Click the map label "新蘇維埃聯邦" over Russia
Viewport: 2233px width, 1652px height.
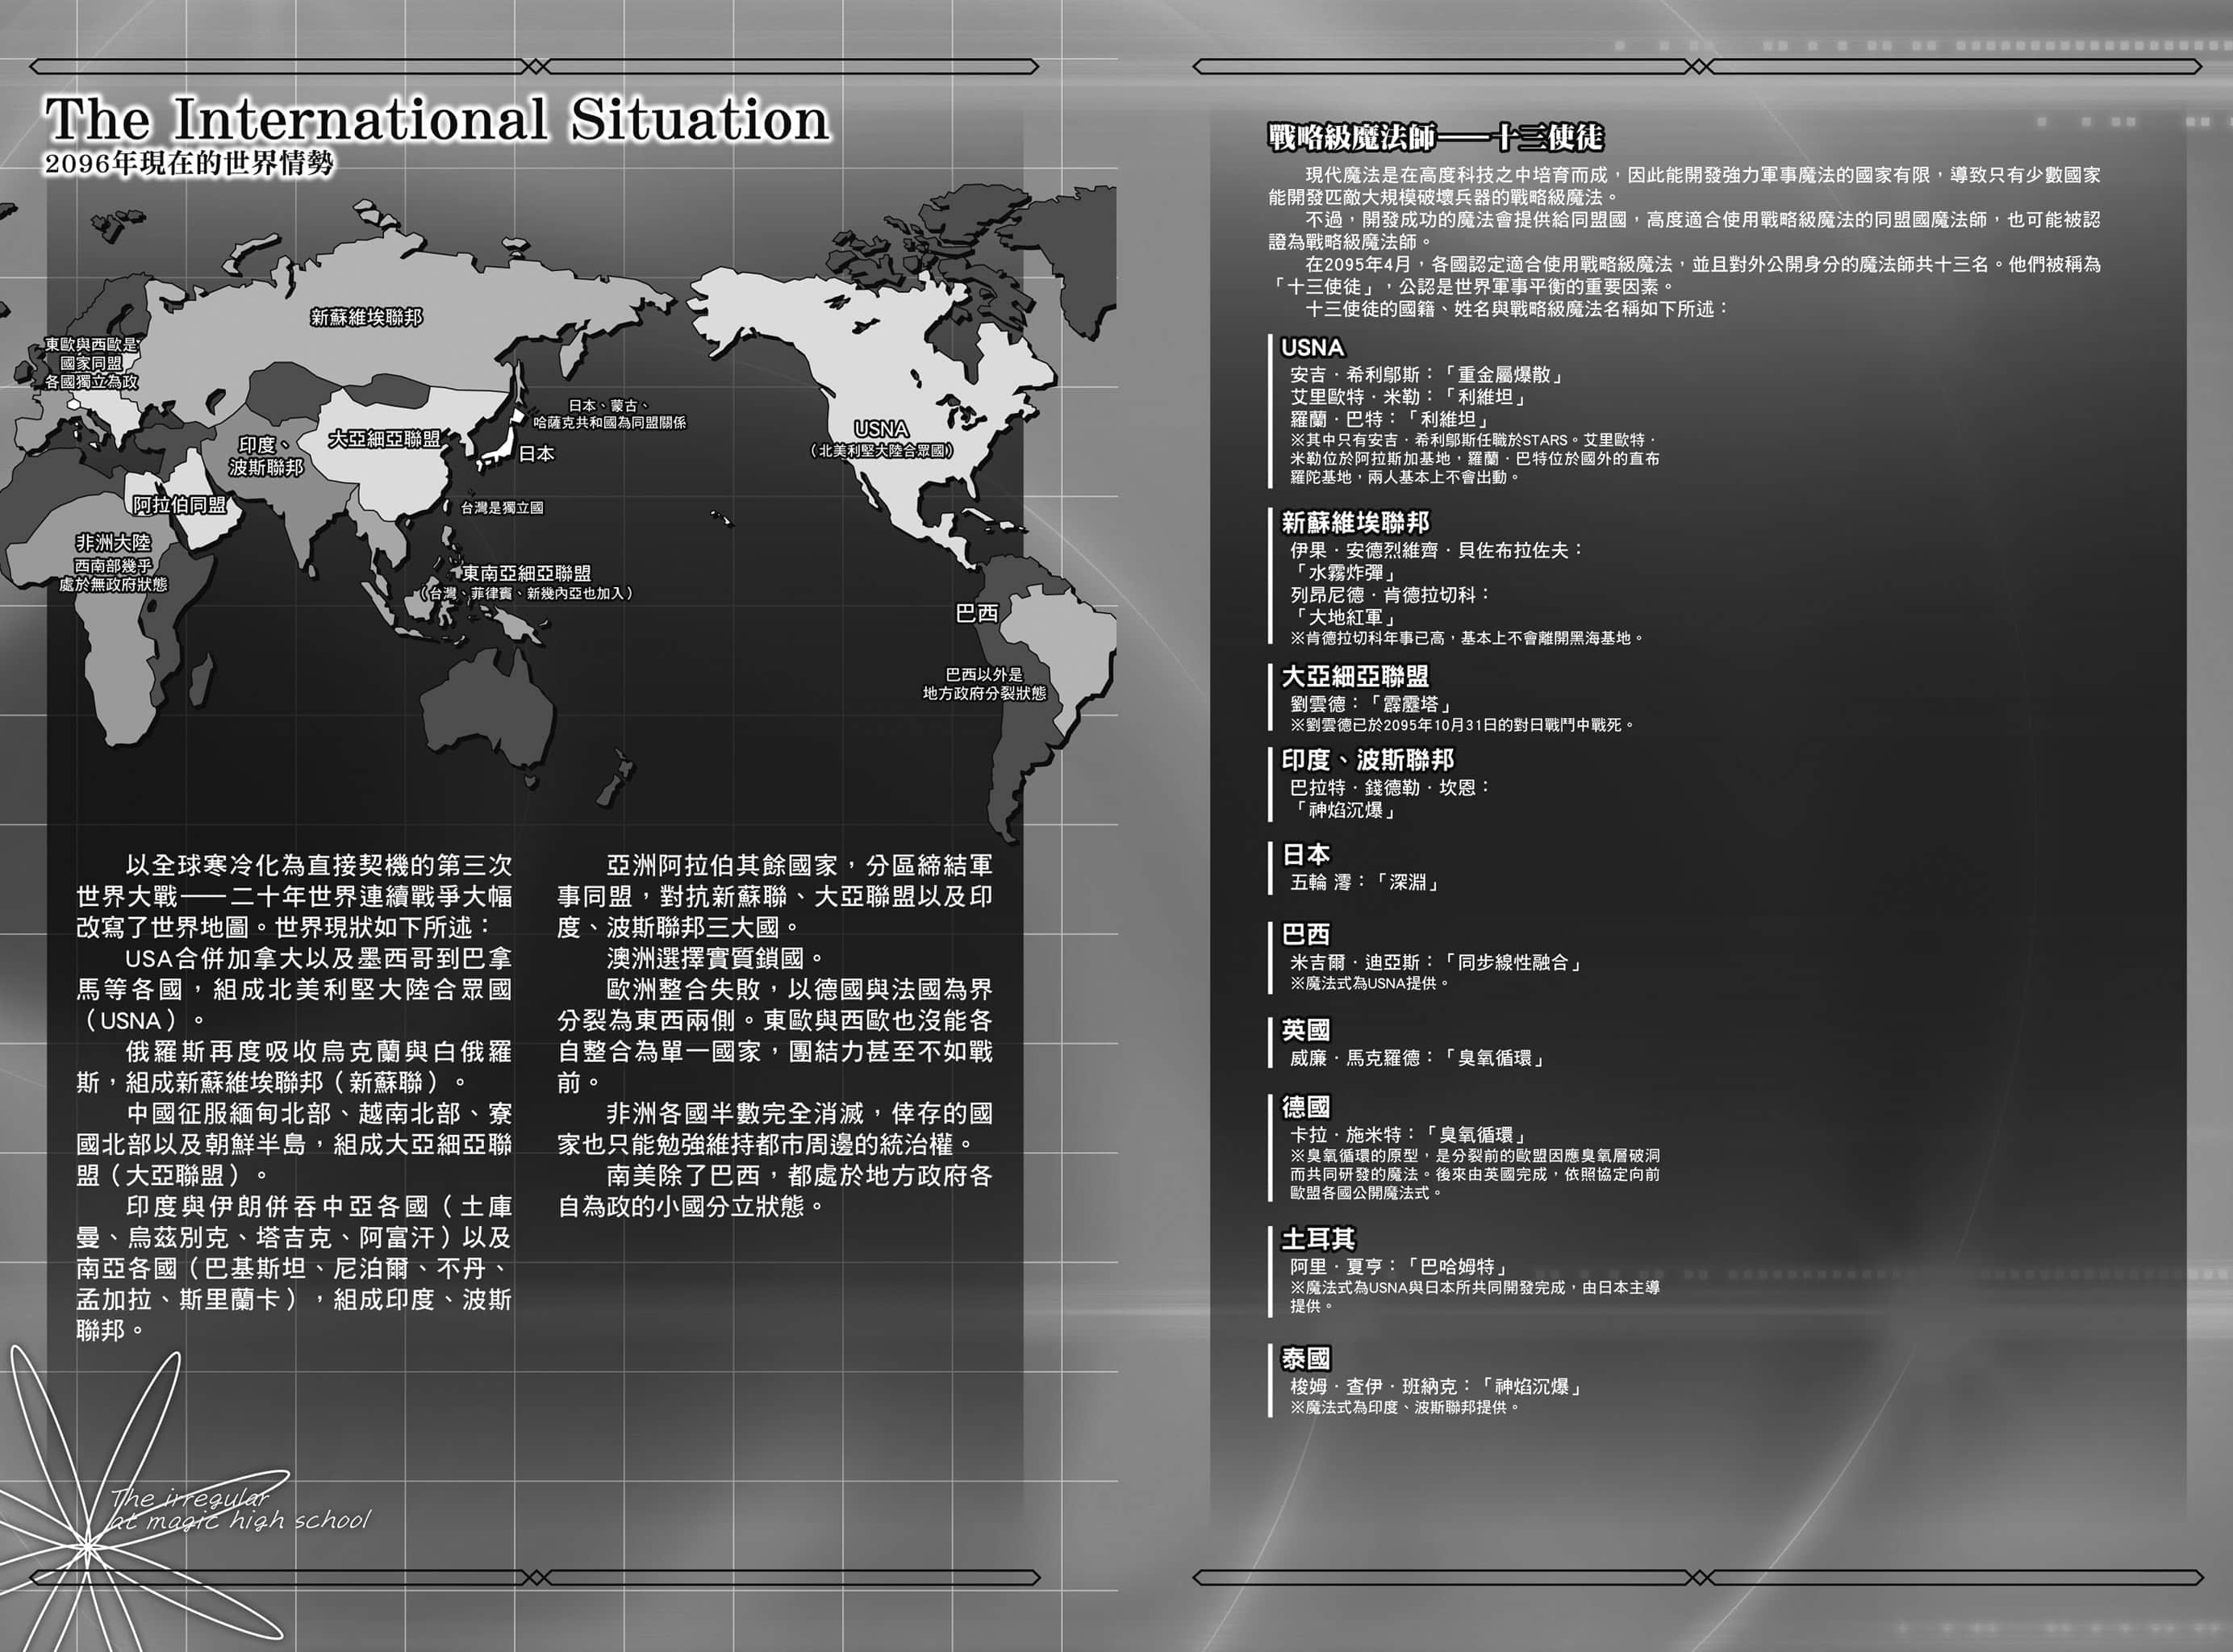366,317
